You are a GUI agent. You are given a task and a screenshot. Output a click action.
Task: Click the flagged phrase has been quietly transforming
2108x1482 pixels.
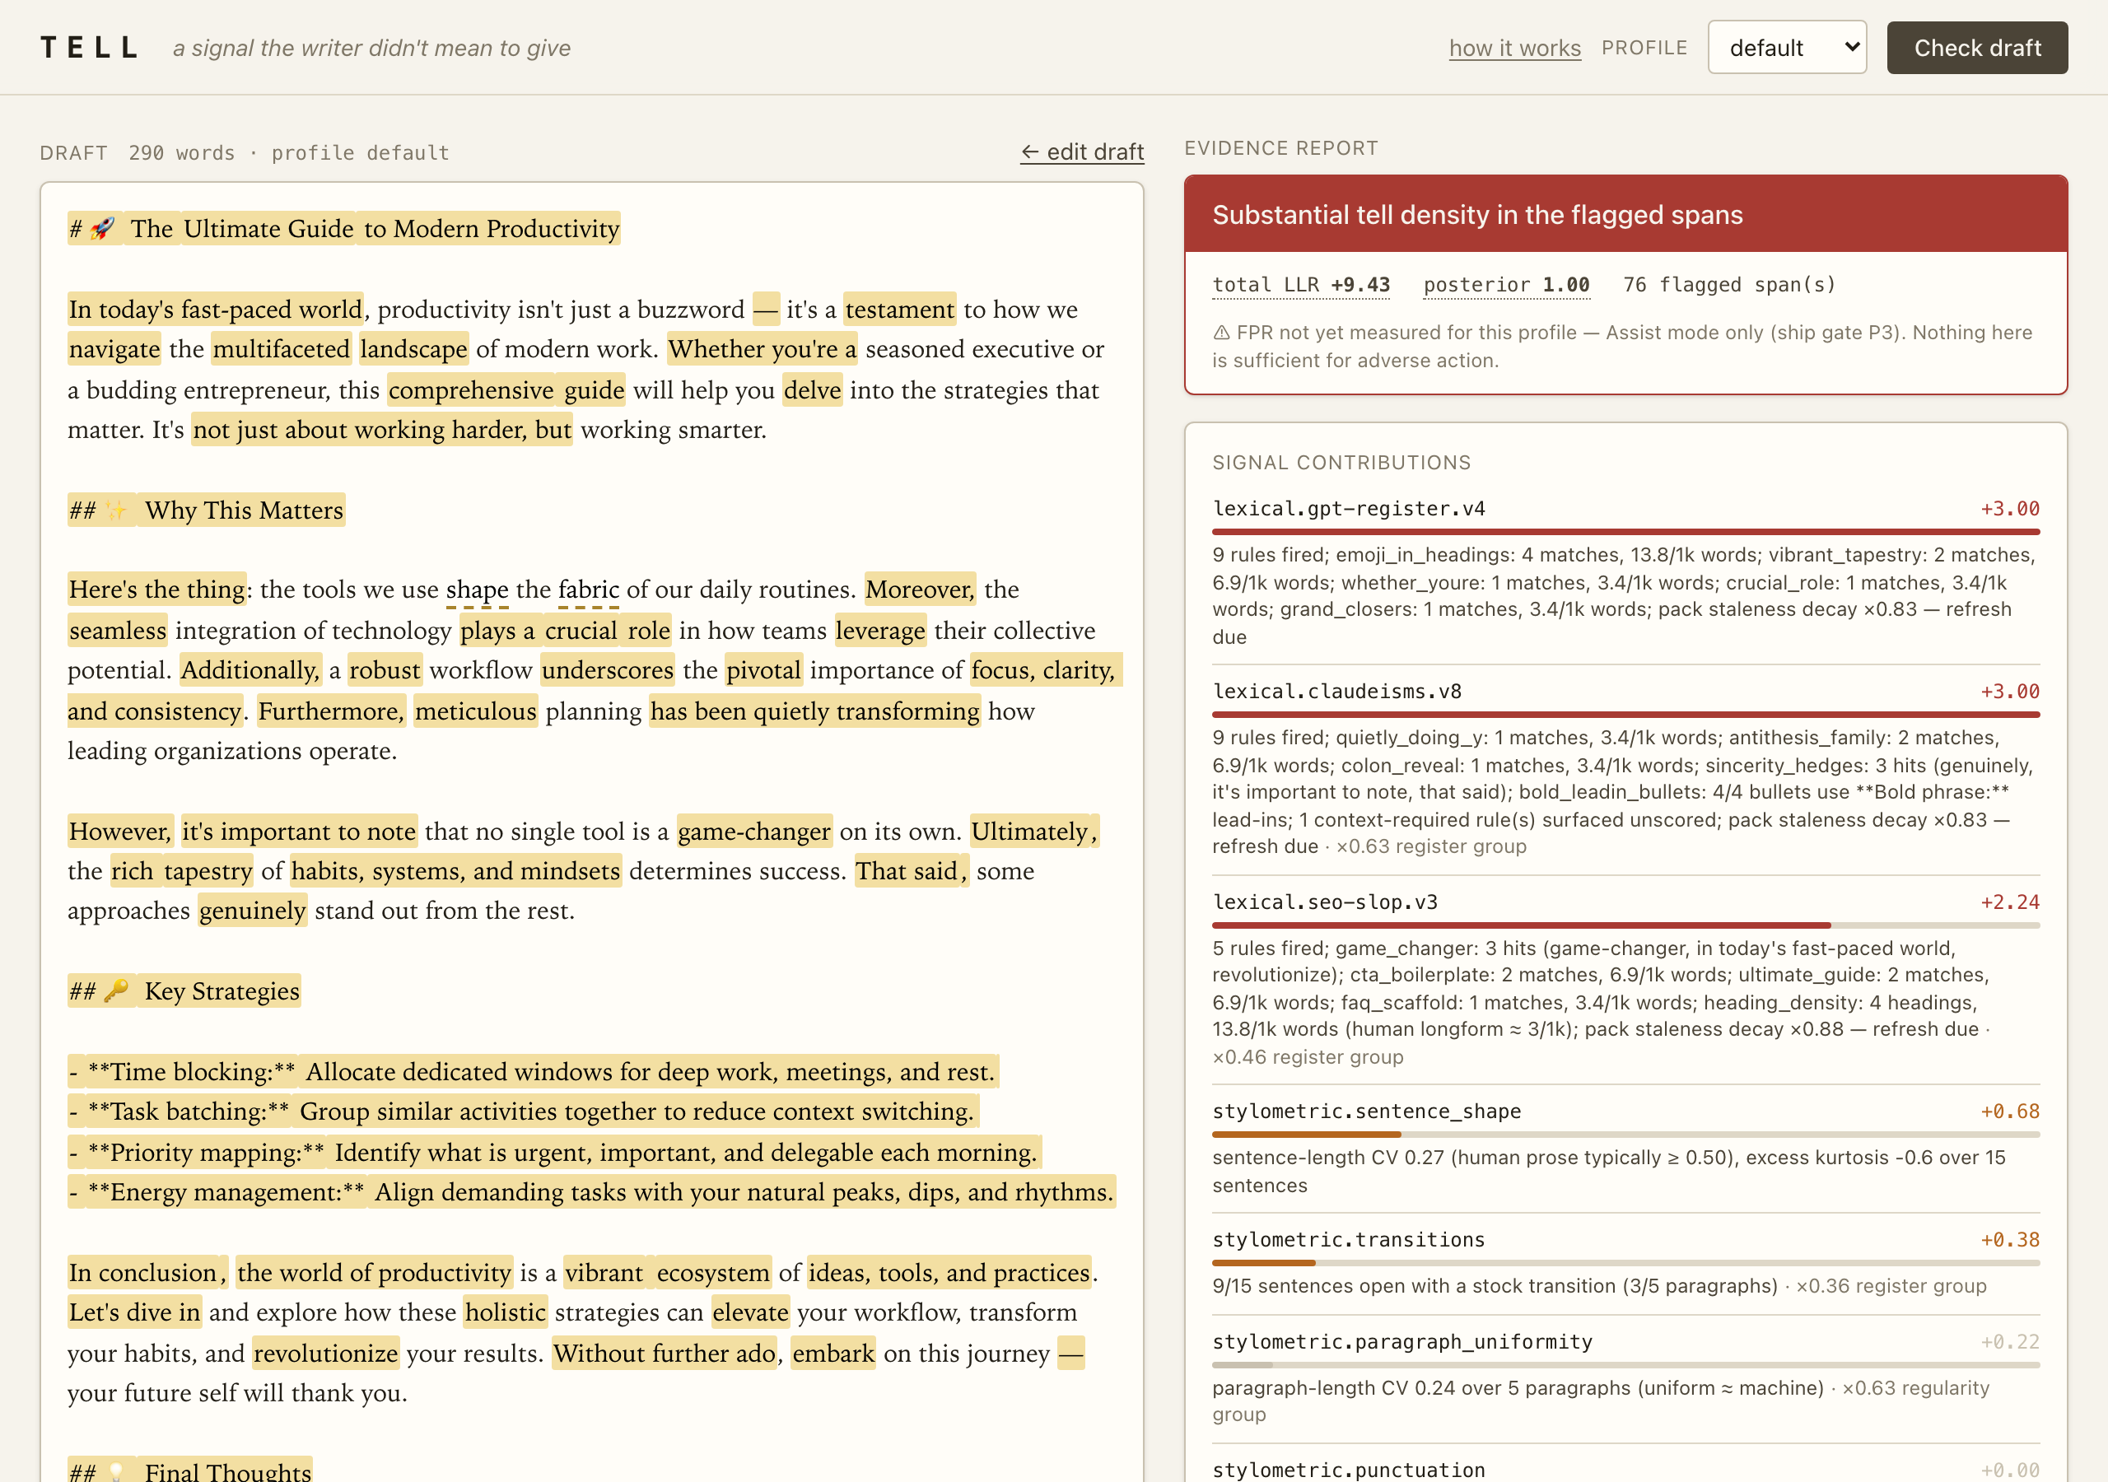815,711
